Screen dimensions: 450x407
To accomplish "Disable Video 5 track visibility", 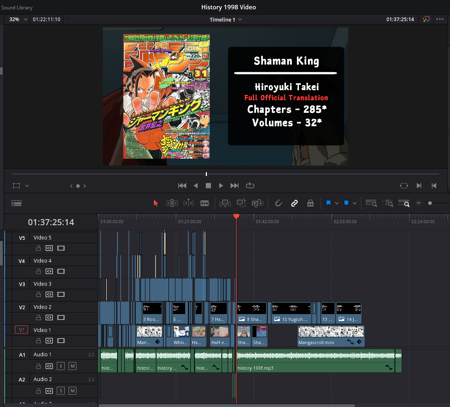I will (61, 248).
